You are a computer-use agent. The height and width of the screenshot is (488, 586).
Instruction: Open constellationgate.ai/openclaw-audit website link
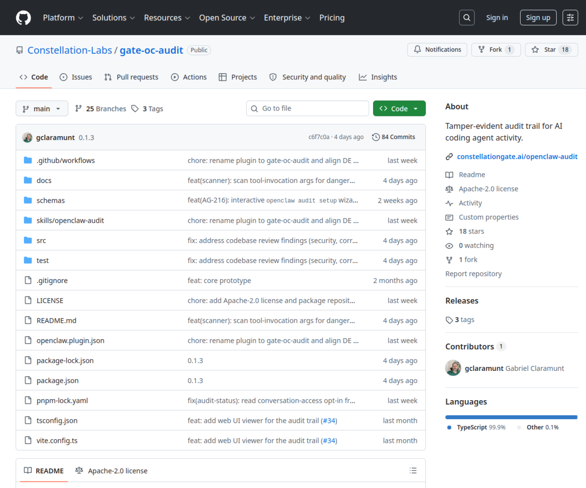pos(517,157)
